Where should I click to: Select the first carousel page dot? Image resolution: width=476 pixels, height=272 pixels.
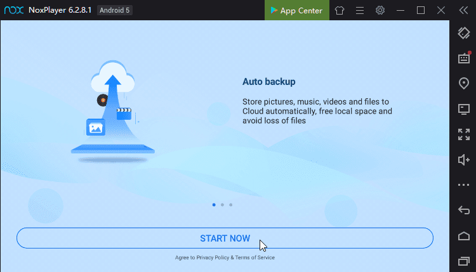[214, 205]
